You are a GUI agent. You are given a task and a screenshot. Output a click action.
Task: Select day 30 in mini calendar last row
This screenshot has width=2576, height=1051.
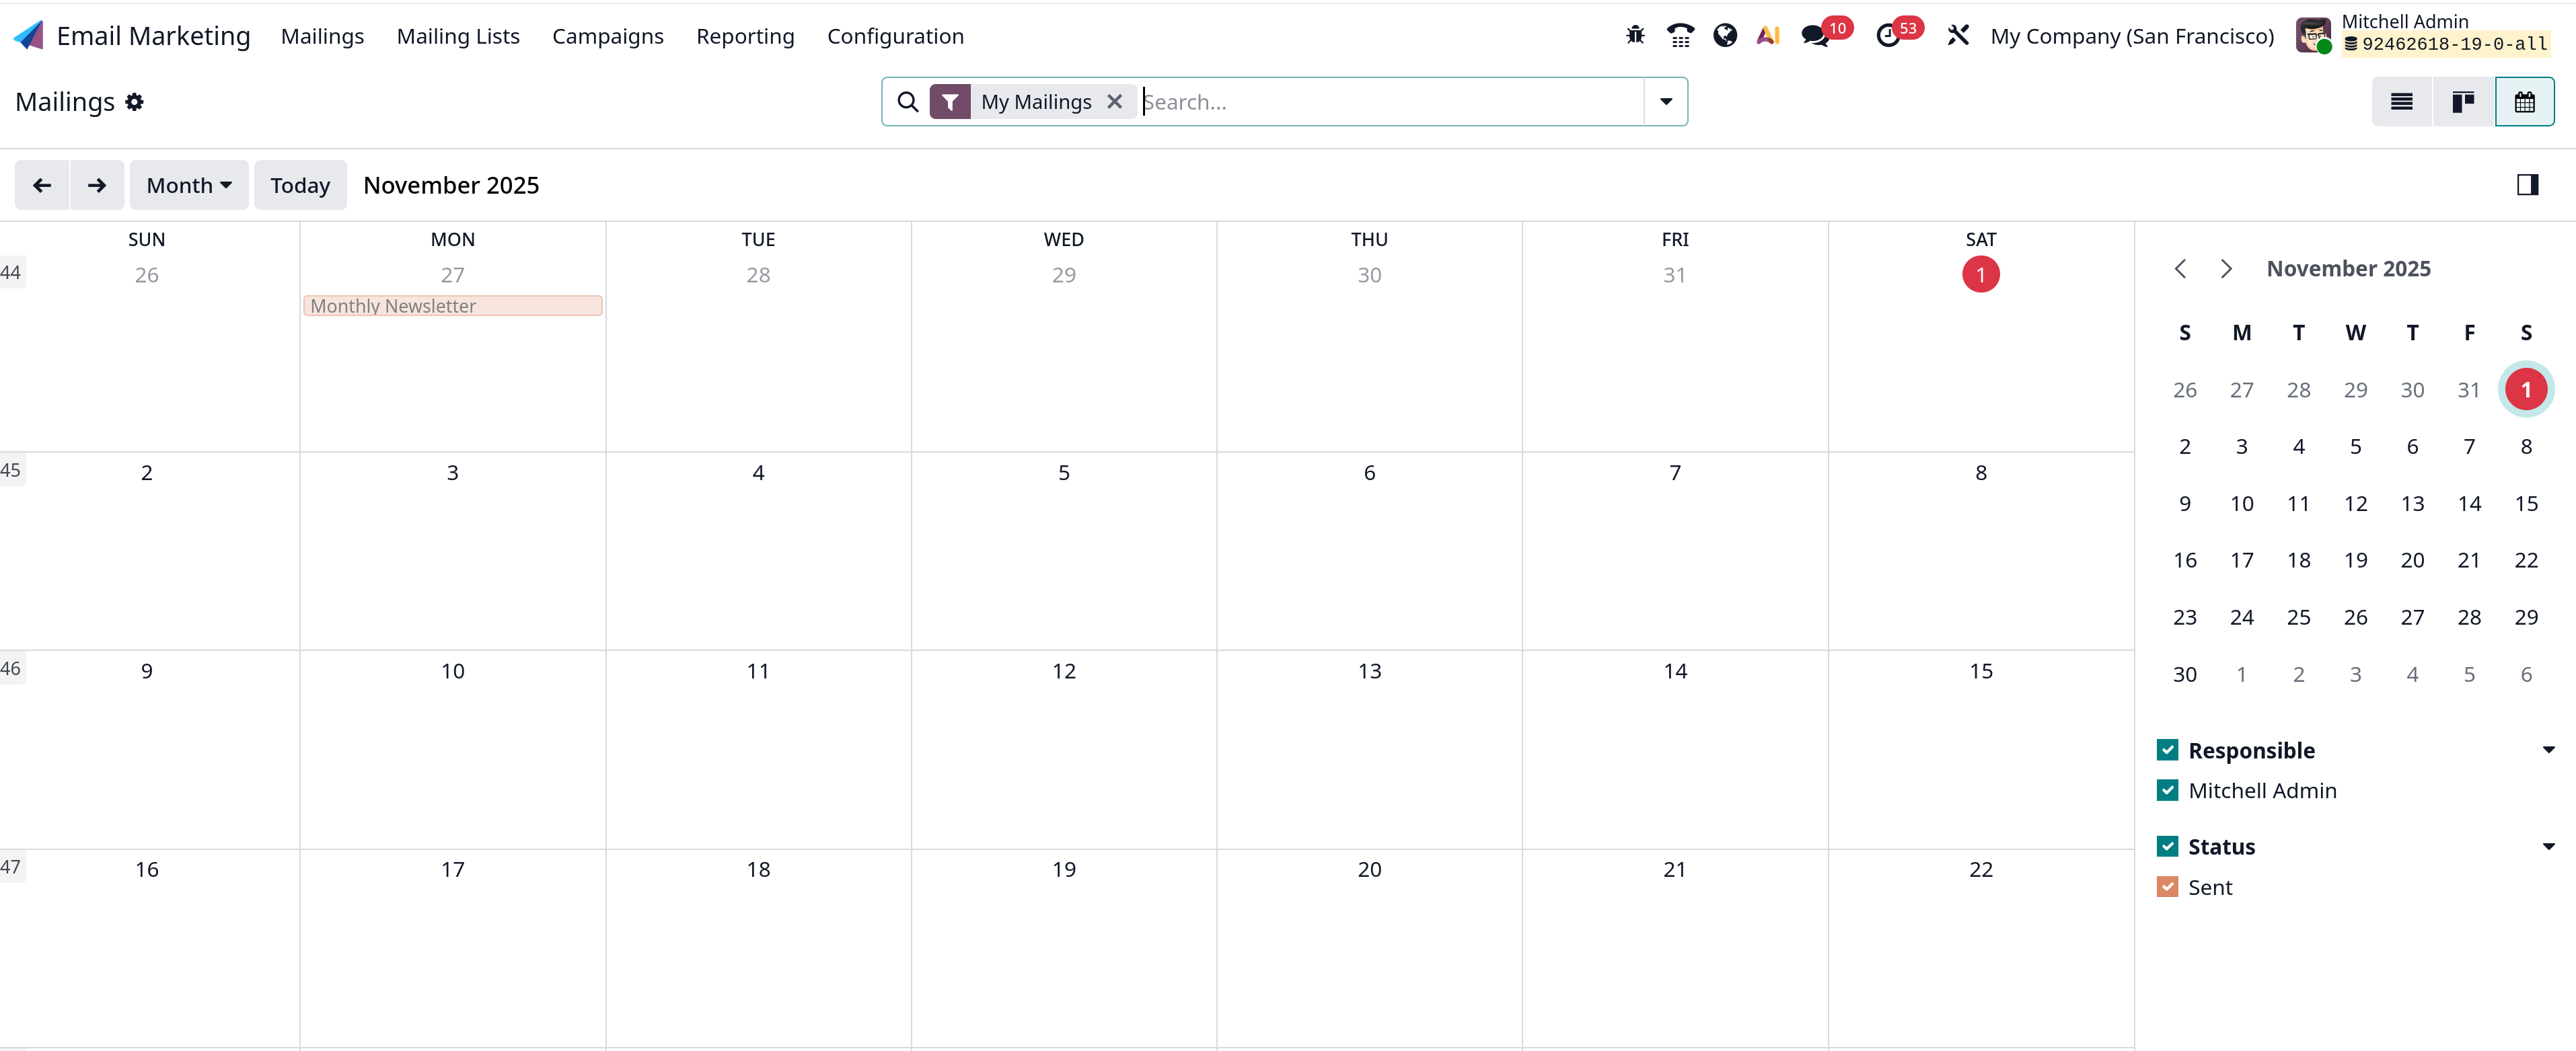pyautogui.click(x=2184, y=674)
